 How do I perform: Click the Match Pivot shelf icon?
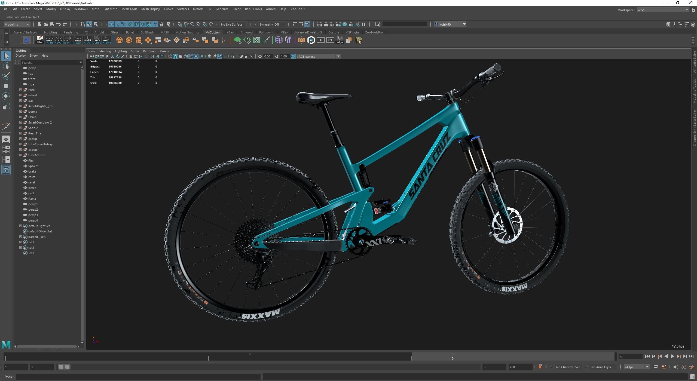(x=78, y=40)
